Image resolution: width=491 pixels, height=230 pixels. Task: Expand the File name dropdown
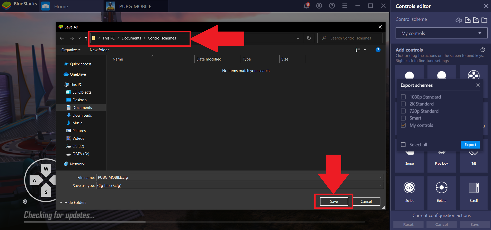pos(381,177)
